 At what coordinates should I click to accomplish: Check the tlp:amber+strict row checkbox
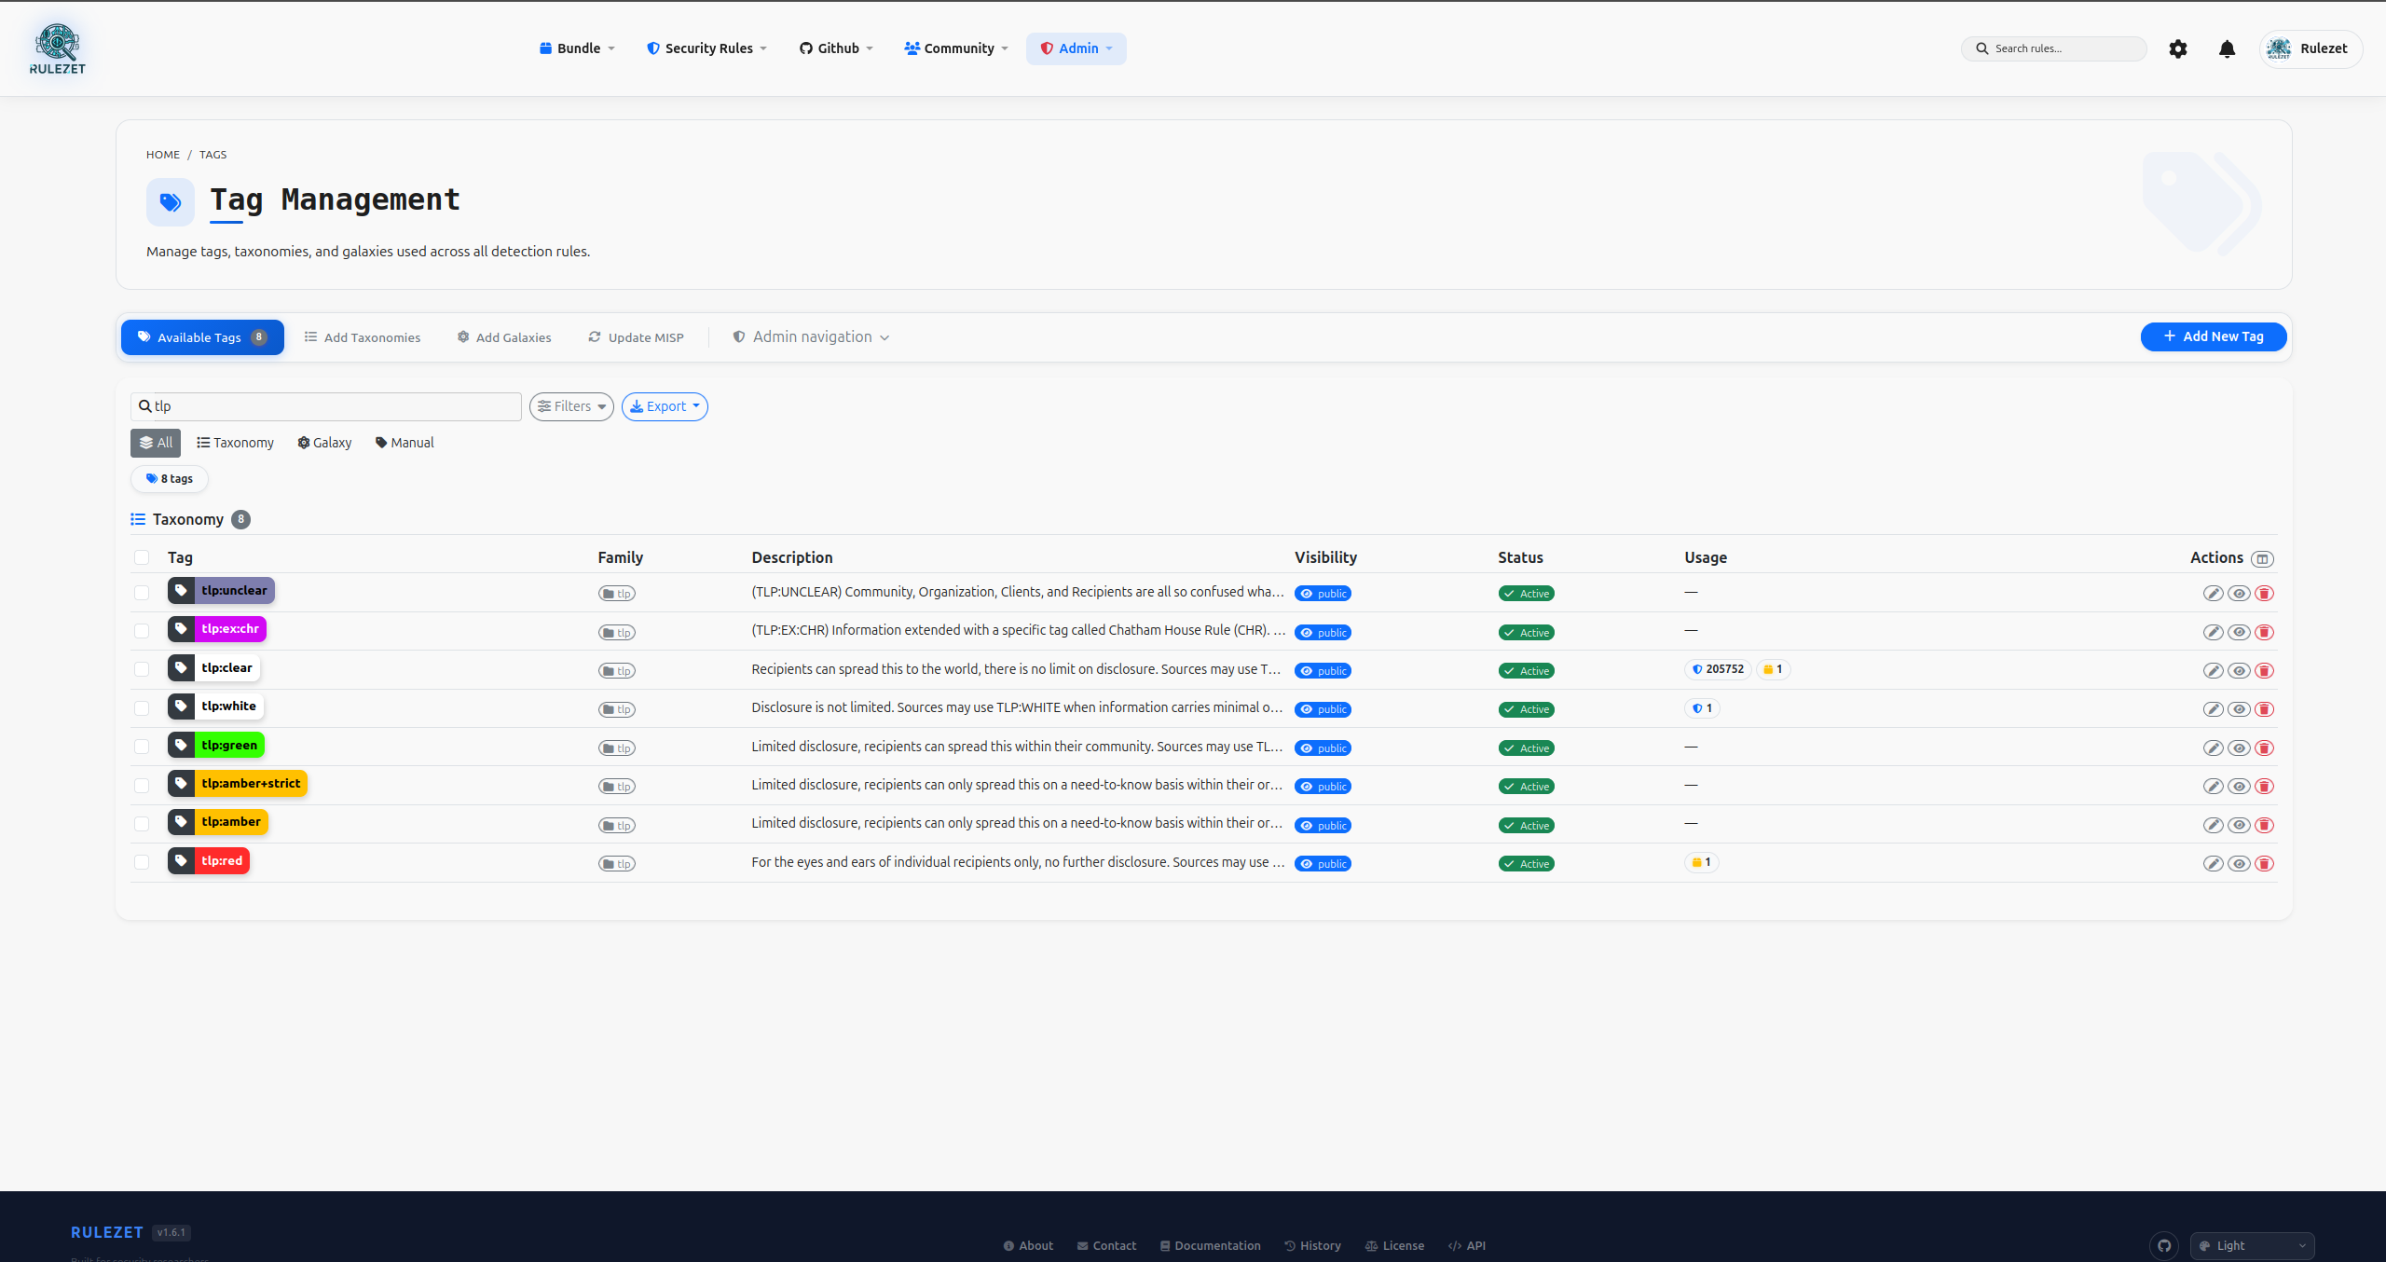click(x=142, y=786)
